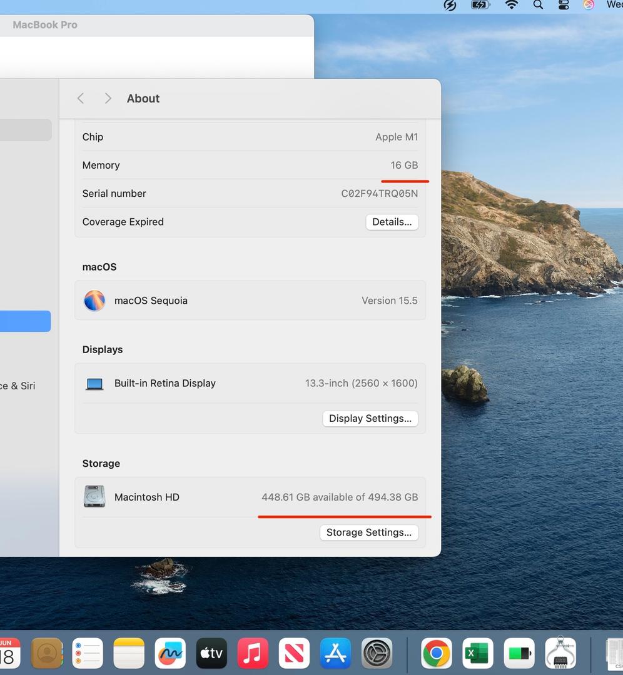Open System Settings from dock gear icon
The width and height of the screenshot is (623, 675).
(x=377, y=654)
